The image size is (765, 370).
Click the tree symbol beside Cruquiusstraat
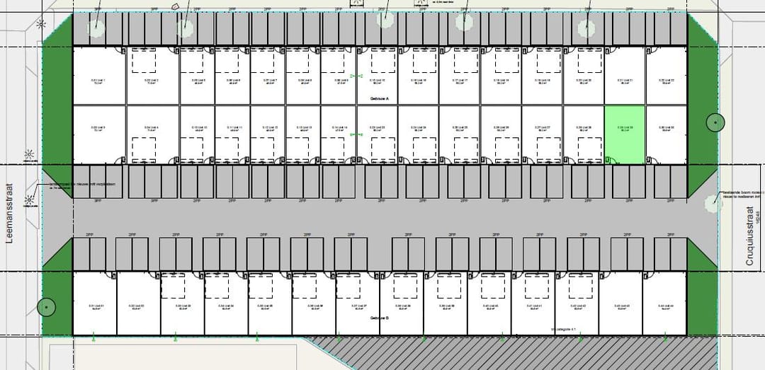pyautogui.click(x=715, y=123)
